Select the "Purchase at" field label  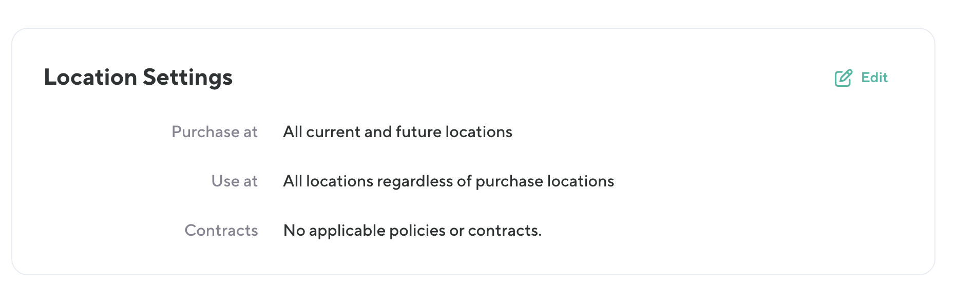tap(215, 132)
